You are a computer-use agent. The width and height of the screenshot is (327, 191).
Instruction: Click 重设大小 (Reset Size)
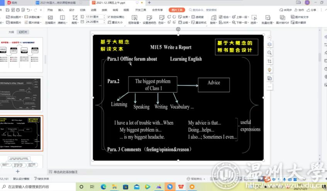coord(115,22)
